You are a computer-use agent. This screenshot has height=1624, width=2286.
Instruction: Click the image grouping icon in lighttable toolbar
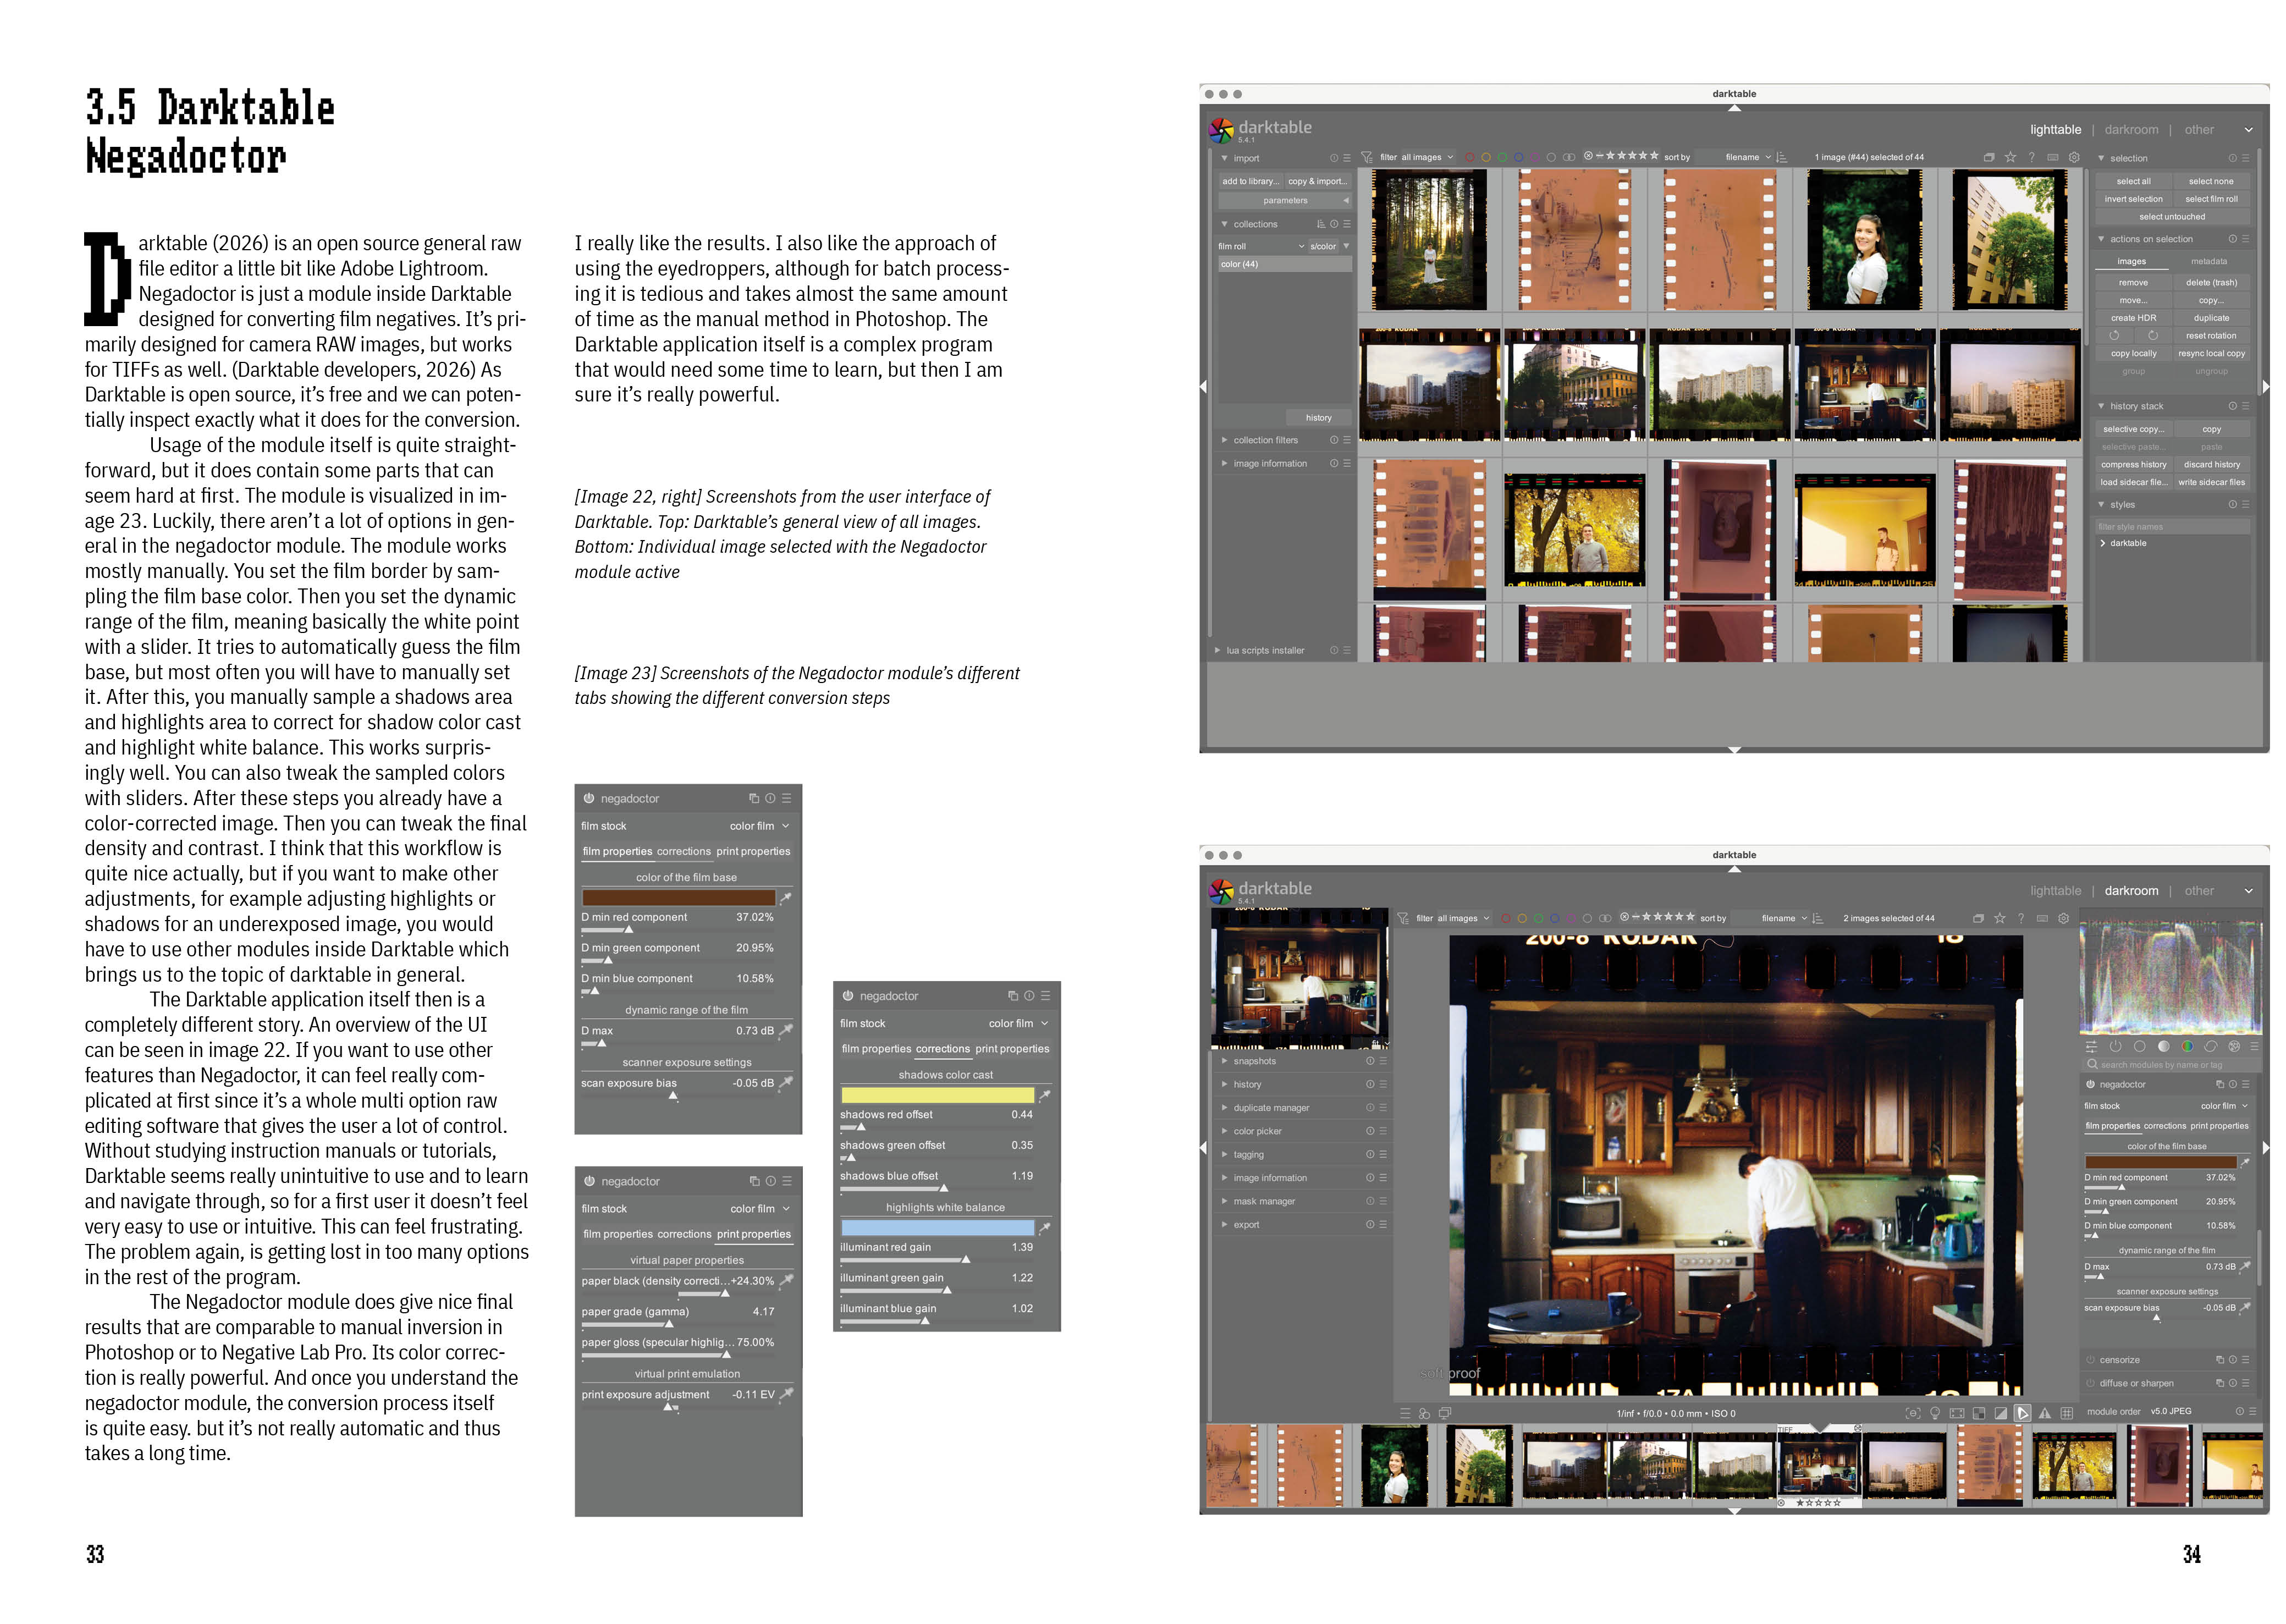point(1989,157)
